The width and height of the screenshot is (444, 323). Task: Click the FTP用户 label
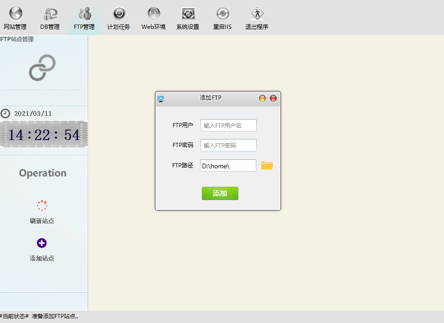point(183,125)
